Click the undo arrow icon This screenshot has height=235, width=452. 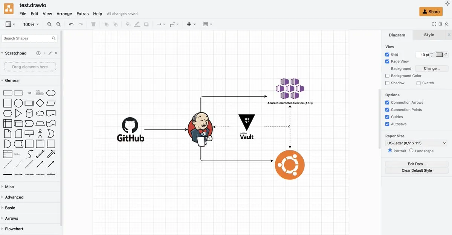click(71, 24)
